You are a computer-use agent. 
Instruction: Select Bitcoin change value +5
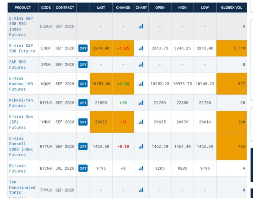[123, 168]
